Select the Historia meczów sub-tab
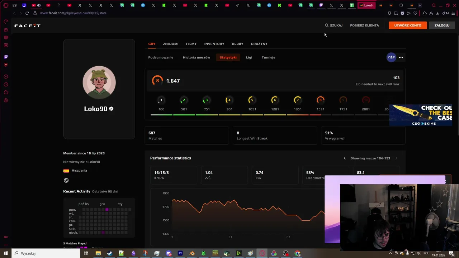This screenshot has width=459, height=258. tap(197, 57)
